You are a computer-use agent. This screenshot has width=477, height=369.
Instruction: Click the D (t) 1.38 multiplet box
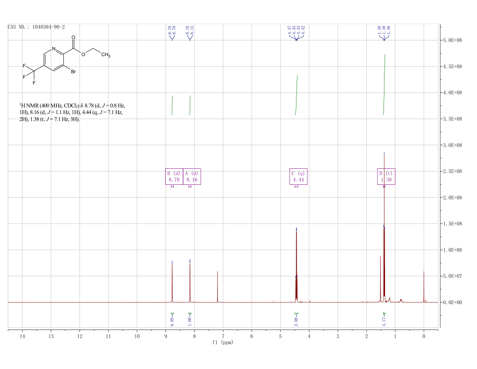coord(386,177)
